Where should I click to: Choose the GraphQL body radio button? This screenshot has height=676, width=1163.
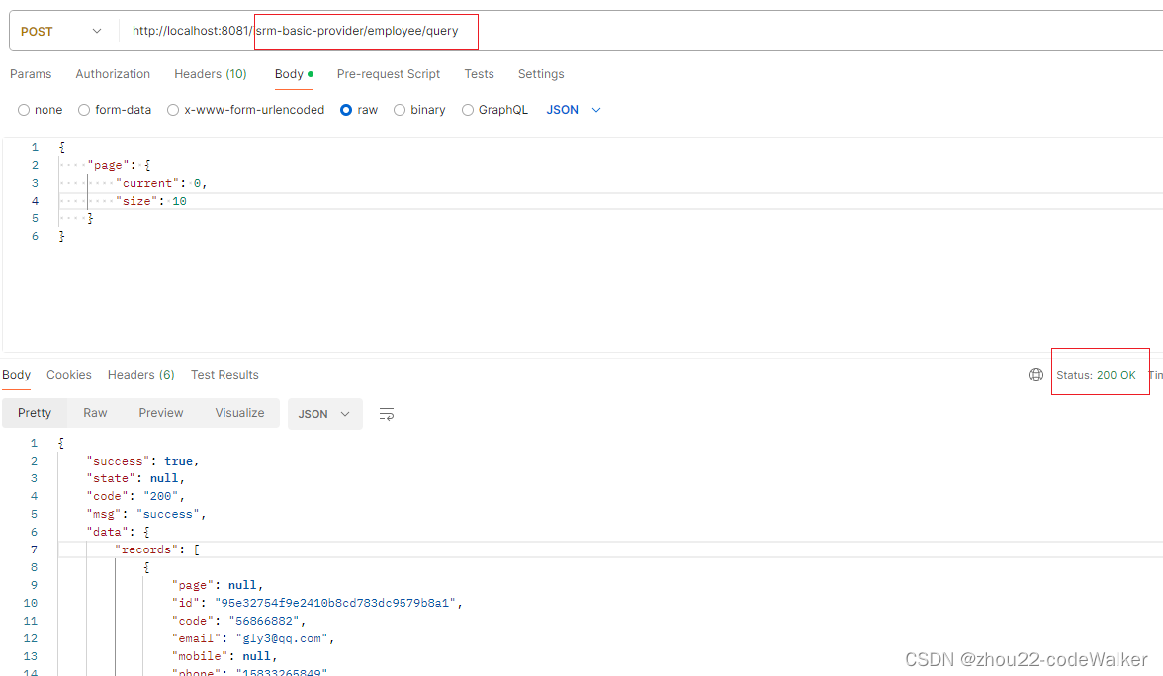(467, 110)
